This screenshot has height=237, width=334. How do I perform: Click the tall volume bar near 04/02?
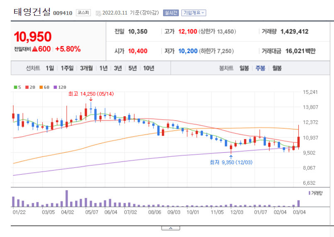point(67,198)
